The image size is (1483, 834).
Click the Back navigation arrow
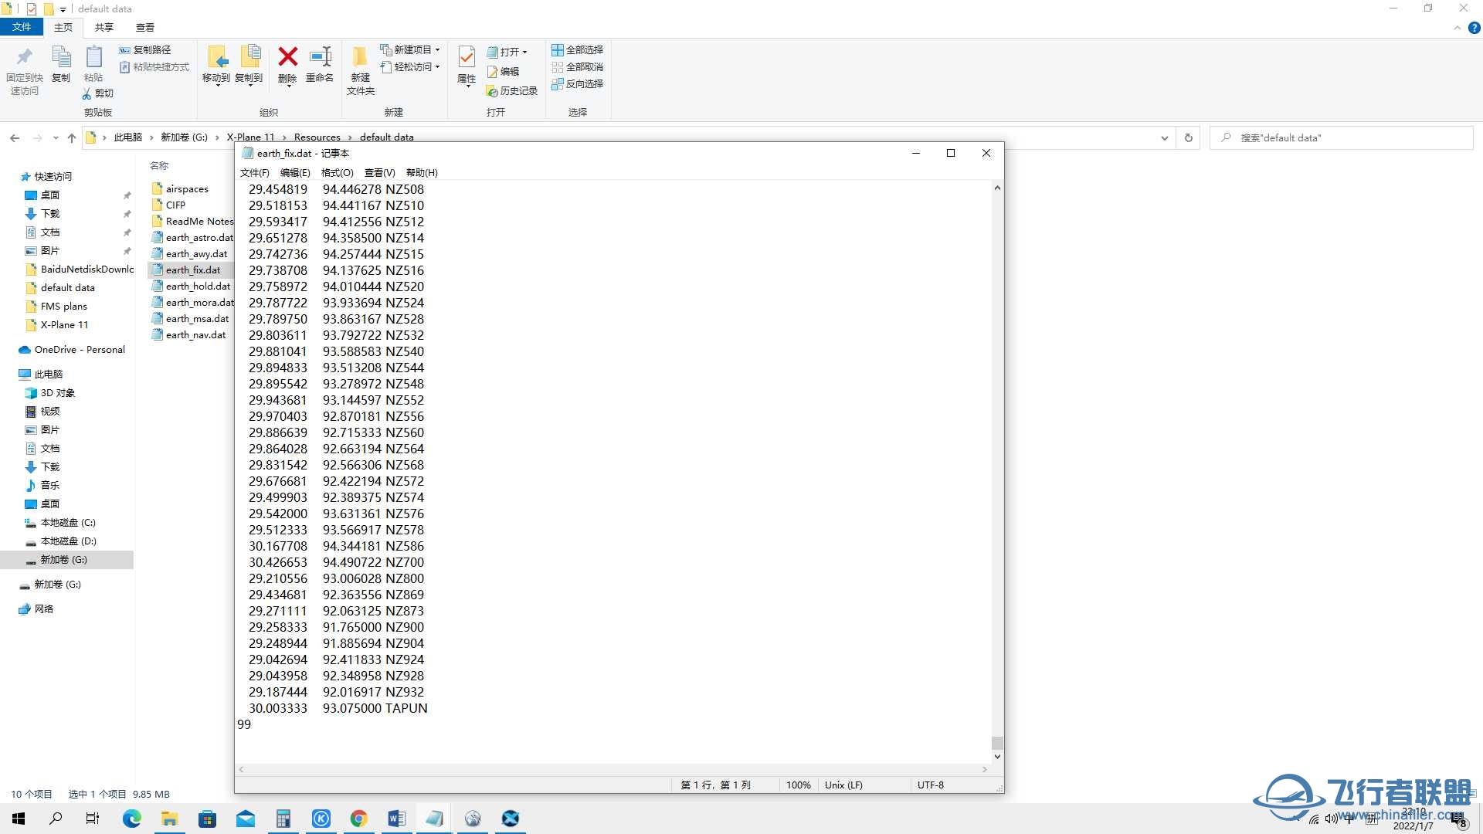click(15, 138)
